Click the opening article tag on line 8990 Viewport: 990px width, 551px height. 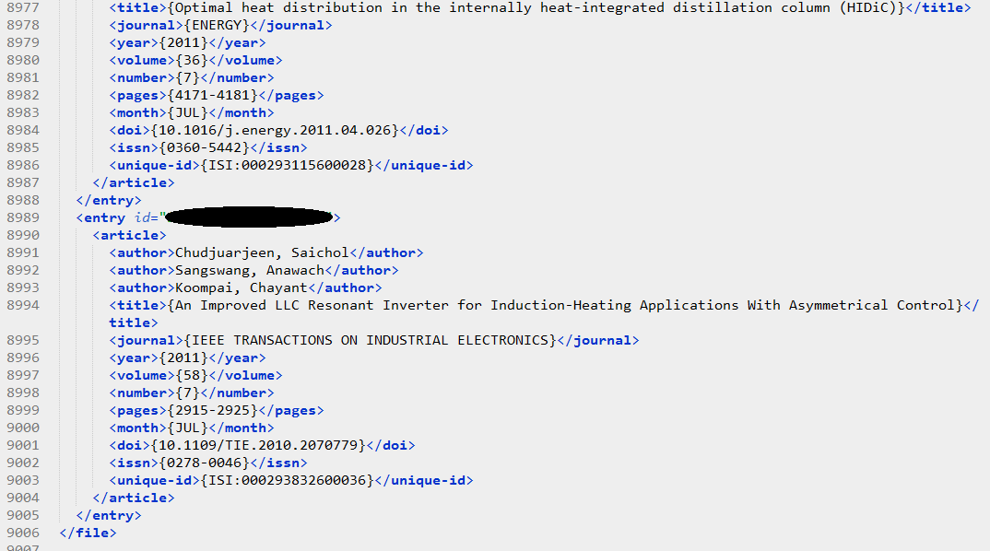pos(129,236)
